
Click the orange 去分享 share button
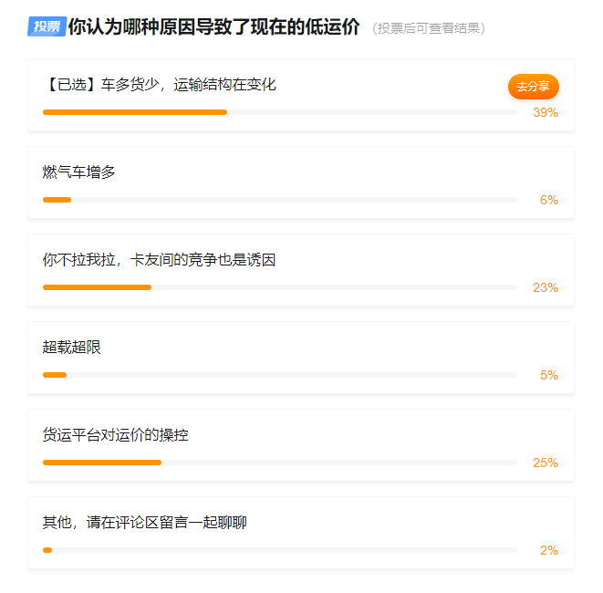(x=533, y=87)
